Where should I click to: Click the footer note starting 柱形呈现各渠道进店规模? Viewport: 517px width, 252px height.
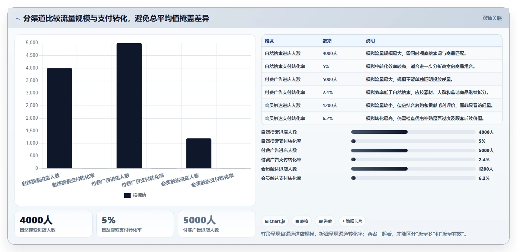(365, 234)
